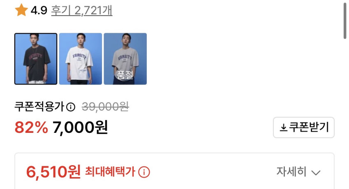The image size is (349, 189).
Task: Click the 품절 overlay on gray shirt
Action: pos(125,75)
